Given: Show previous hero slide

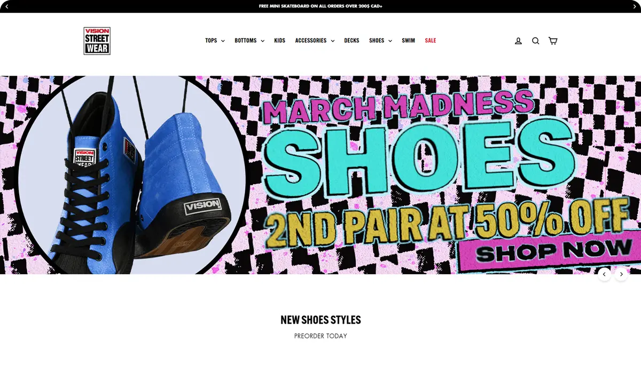Looking at the screenshot, I should (x=604, y=274).
